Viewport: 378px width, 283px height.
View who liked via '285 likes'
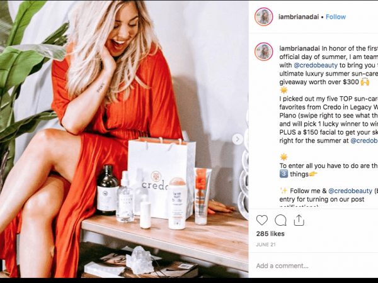pyautogui.click(x=270, y=234)
